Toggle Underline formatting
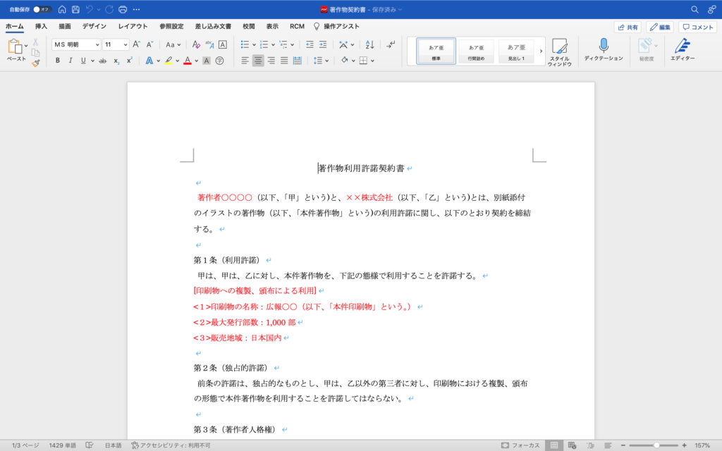Image resolution: width=722 pixels, height=451 pixels. (x=83, y=61)
